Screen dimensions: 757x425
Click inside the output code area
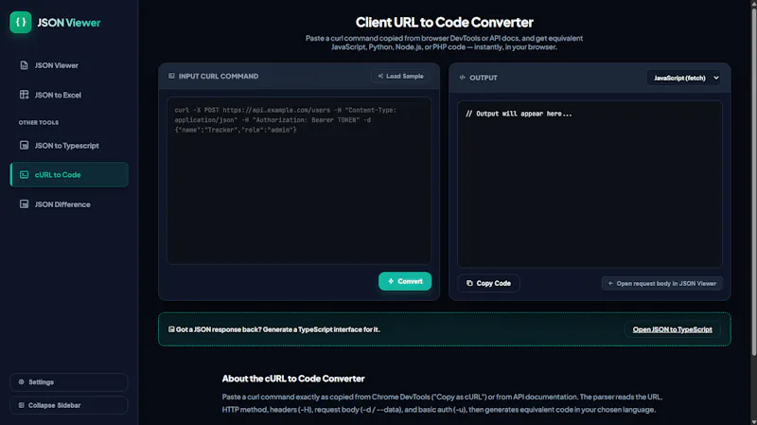(x=590, y=184)
